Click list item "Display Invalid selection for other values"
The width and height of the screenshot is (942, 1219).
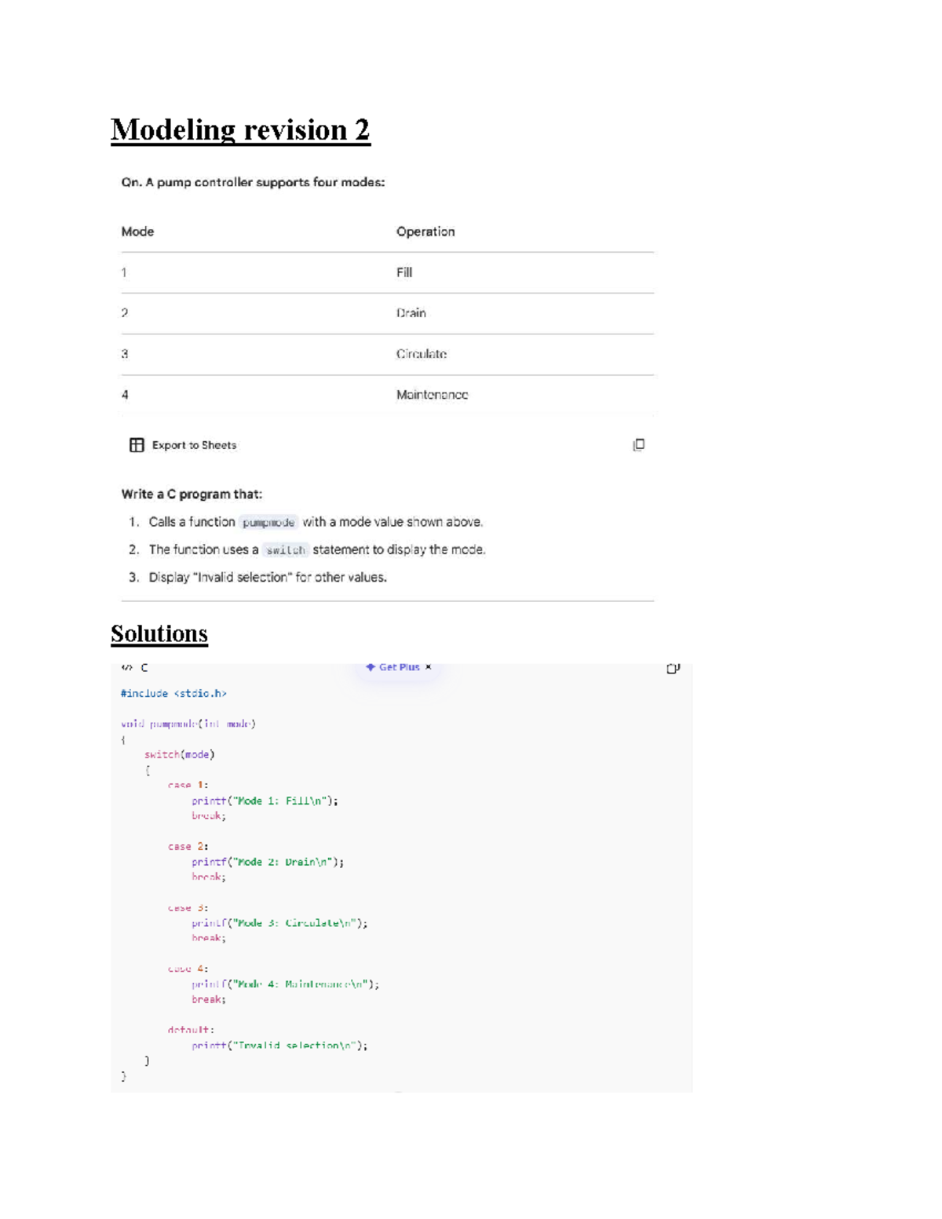[x=268, y=578]
